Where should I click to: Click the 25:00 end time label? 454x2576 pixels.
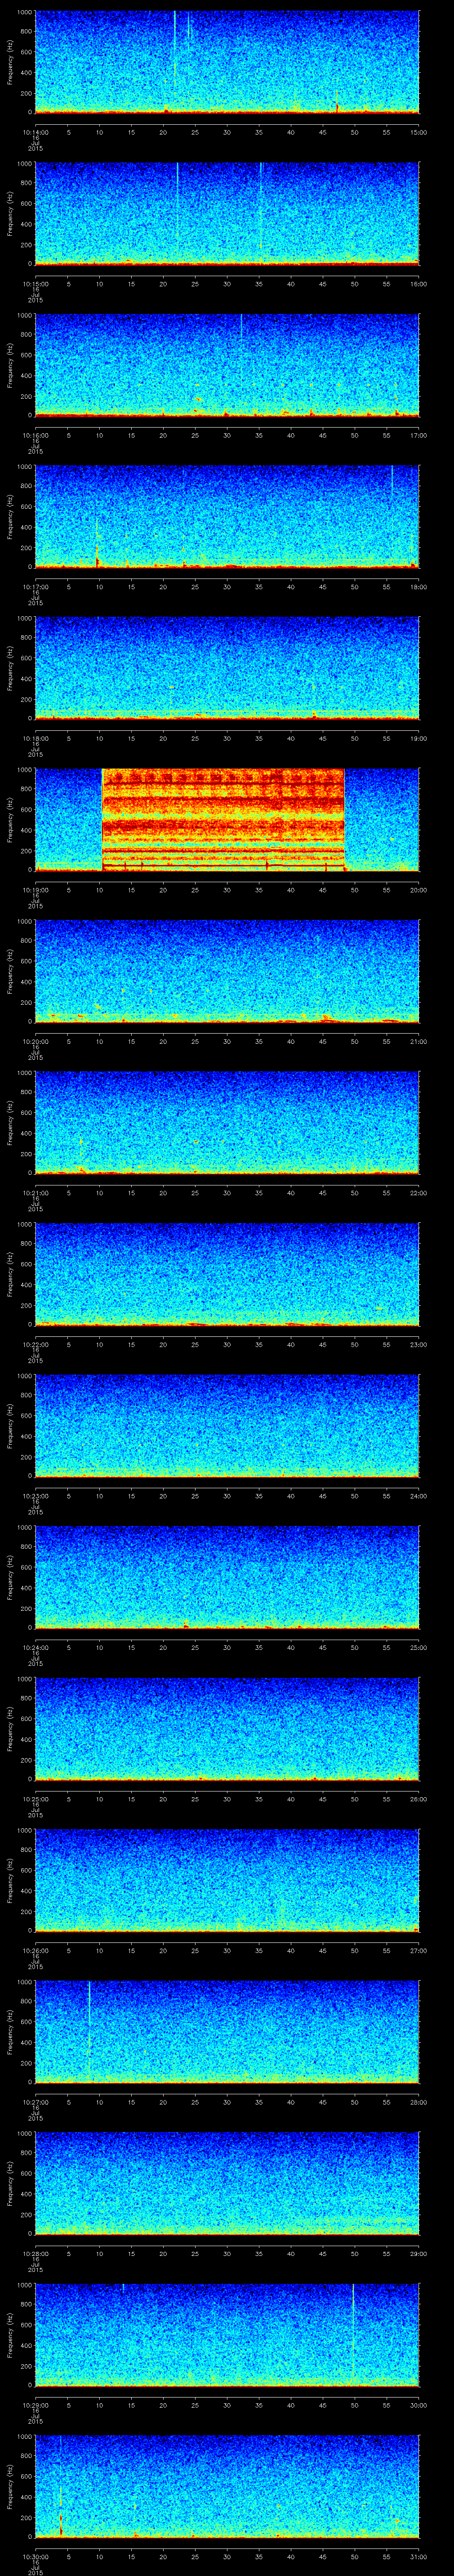point(418,1647)
